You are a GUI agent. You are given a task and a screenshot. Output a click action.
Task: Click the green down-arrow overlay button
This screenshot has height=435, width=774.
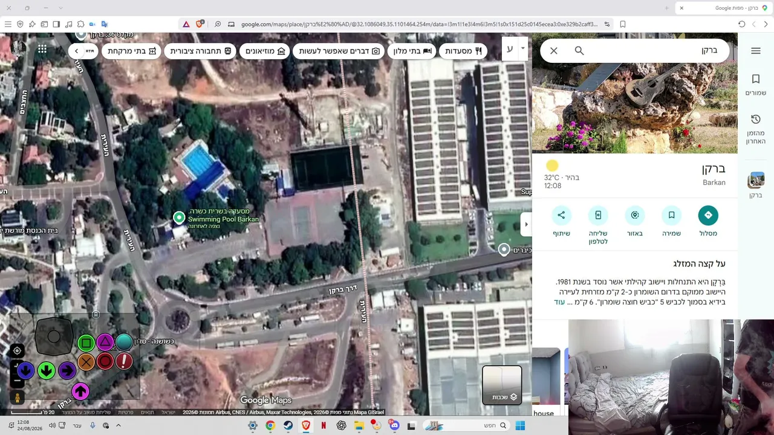pos(47,370)
